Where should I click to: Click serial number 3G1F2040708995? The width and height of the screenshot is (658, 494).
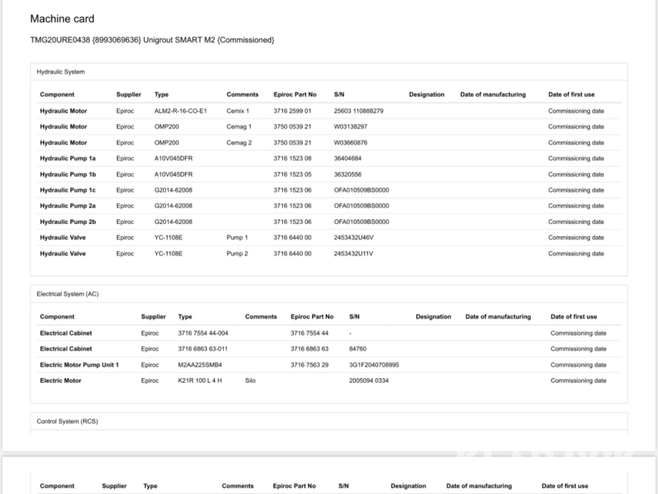point(374,364)
